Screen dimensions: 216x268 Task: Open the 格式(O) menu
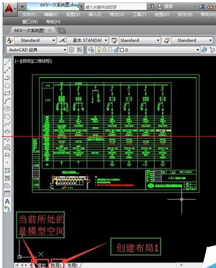click(x=117, y=14)
